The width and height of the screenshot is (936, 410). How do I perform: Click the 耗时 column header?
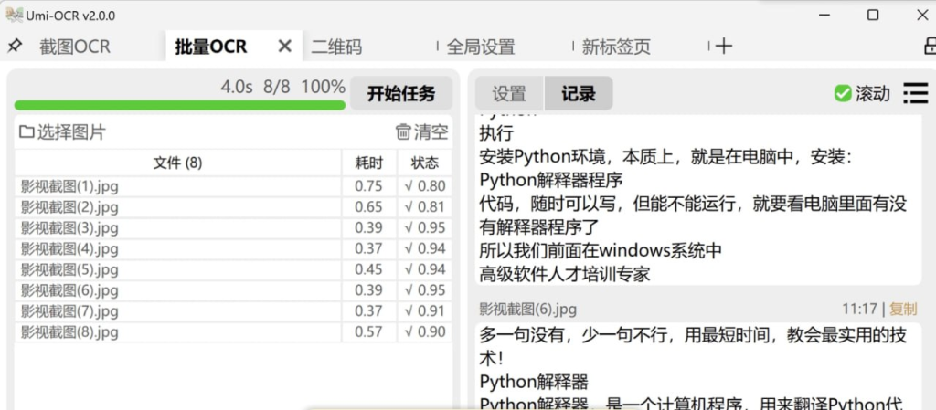tap(369, 163)
